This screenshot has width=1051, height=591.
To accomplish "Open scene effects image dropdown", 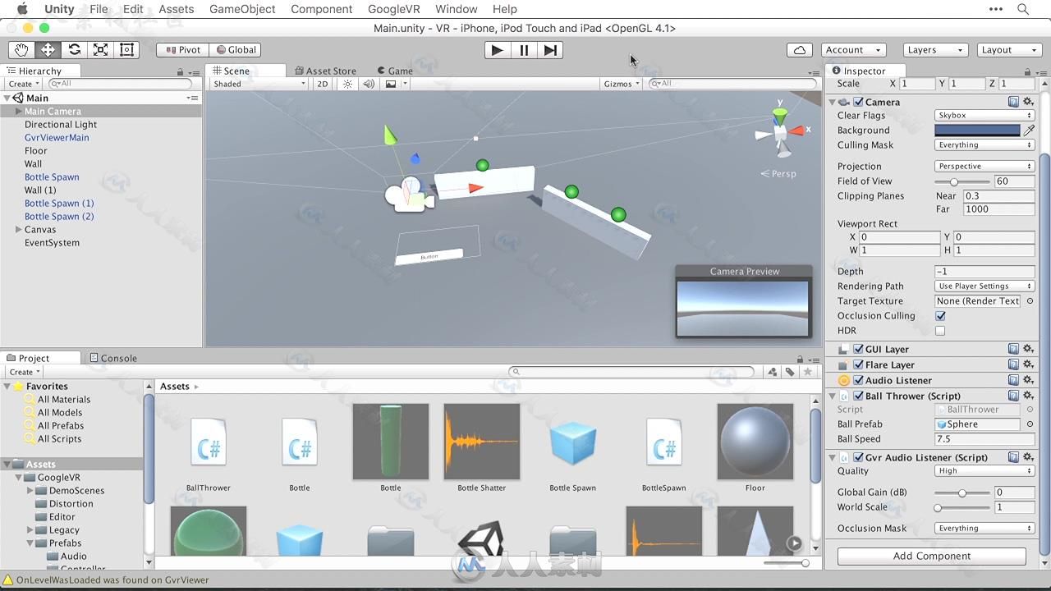I will [x=395, y=84].
